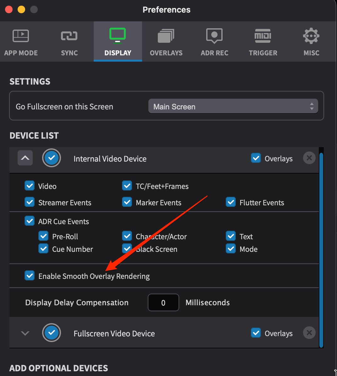
Task: Uncheck ADR Cue Events
Action: 30,221
